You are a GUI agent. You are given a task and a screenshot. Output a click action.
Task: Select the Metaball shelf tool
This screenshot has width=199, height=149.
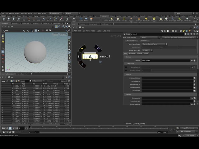pyautogui.click(x=86, y=19)
